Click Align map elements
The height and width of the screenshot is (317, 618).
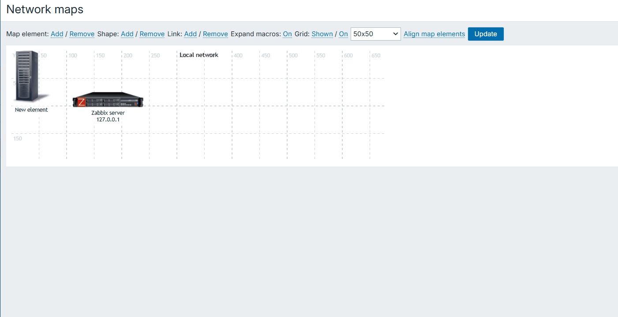click(x=434, y=34)
